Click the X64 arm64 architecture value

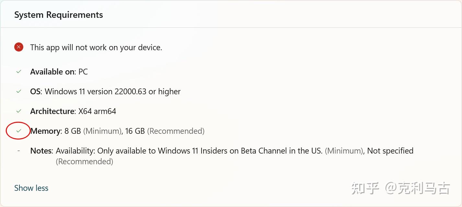point(97,111)
